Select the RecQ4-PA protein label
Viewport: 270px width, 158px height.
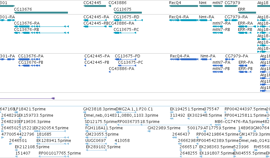180,56
